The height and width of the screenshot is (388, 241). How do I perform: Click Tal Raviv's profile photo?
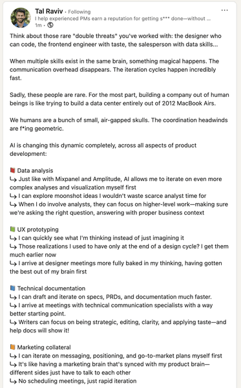(21, 17)
